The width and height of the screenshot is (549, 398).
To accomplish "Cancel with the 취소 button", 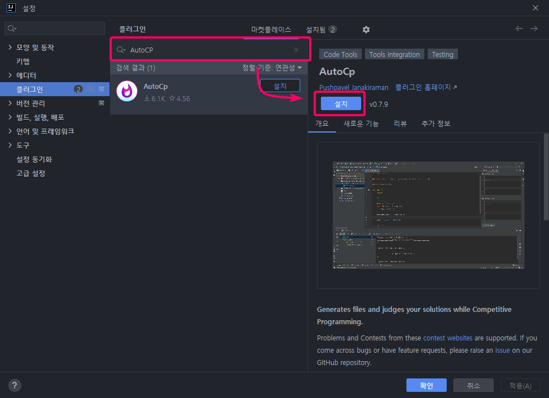I will (473, 385).
